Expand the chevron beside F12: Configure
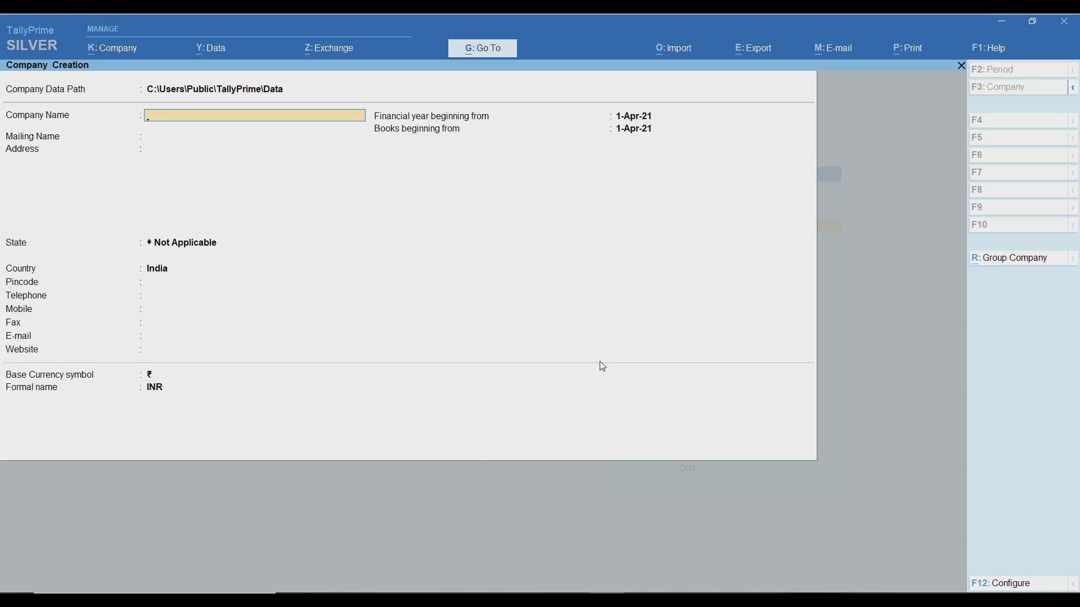Viewport: 1080px width, 607px height. (1073, 584)
